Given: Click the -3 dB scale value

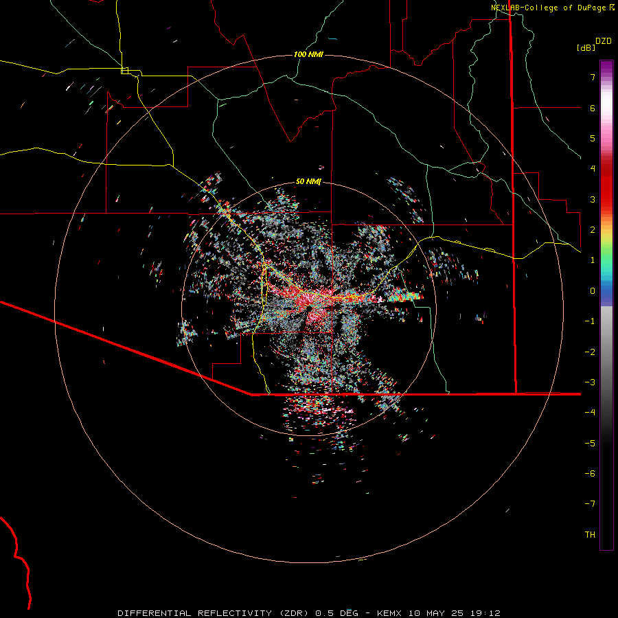Looking at the screenshot, I should (590, 382).
